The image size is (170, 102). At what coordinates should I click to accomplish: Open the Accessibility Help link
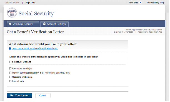click(x=156, y=2)
